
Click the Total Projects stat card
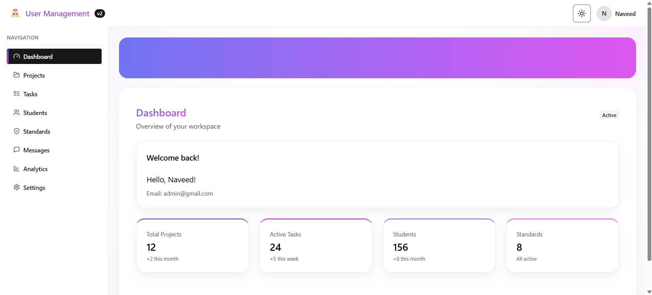pyautogui.click(x=192, y=245)
